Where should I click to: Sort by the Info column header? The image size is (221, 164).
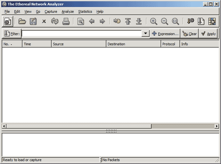pyautogui.click(x=200, y=44)
